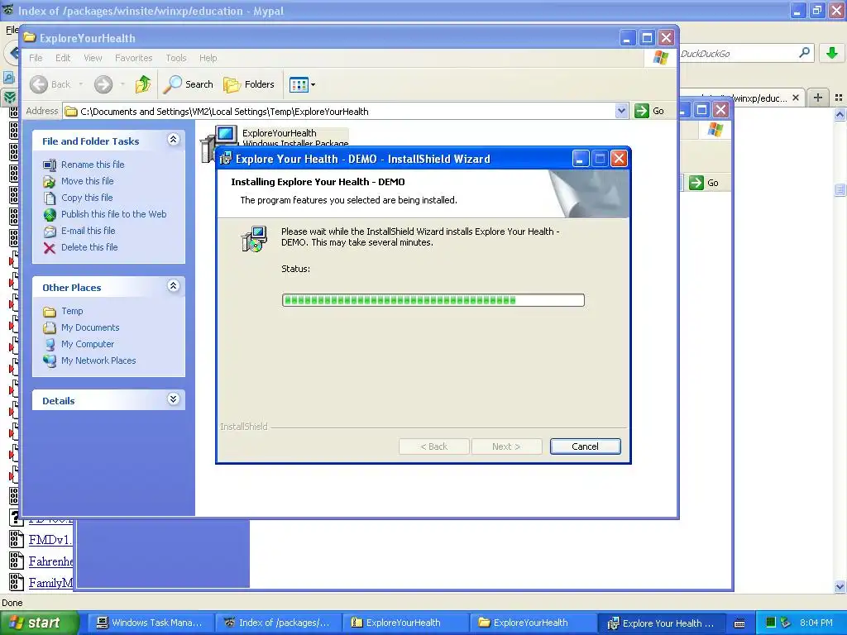Open the list all tabs button in Mypal
This screenshot has width=847, height=635.
pyautogui.click(x=839, y=98)
